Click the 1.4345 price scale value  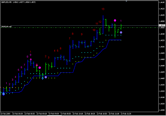(x=162, y=98)
